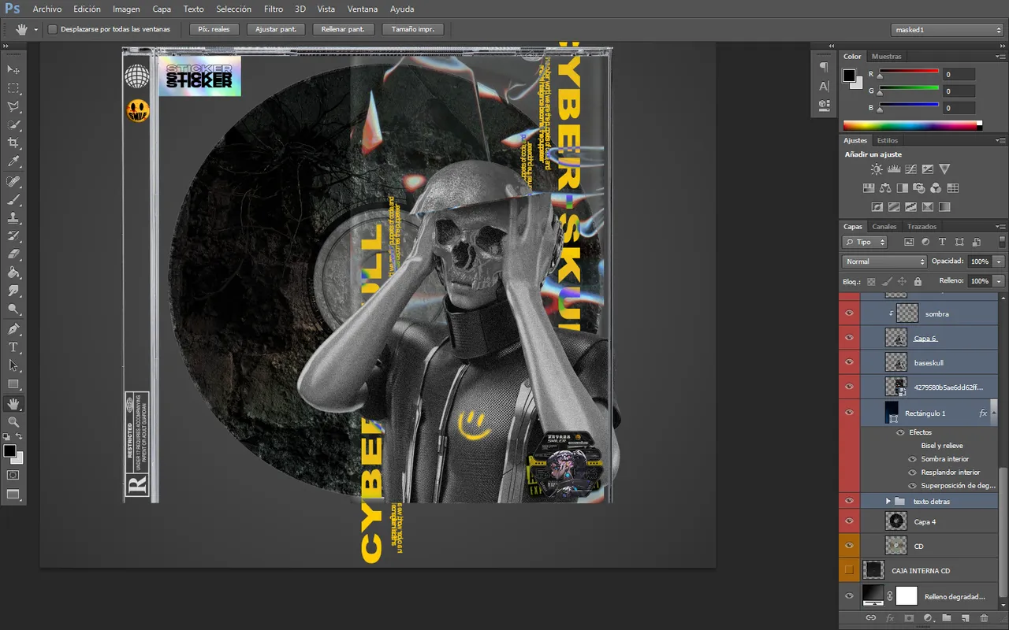Select the Quick Selection tool

pyautogui.click(x=13, y=124)
